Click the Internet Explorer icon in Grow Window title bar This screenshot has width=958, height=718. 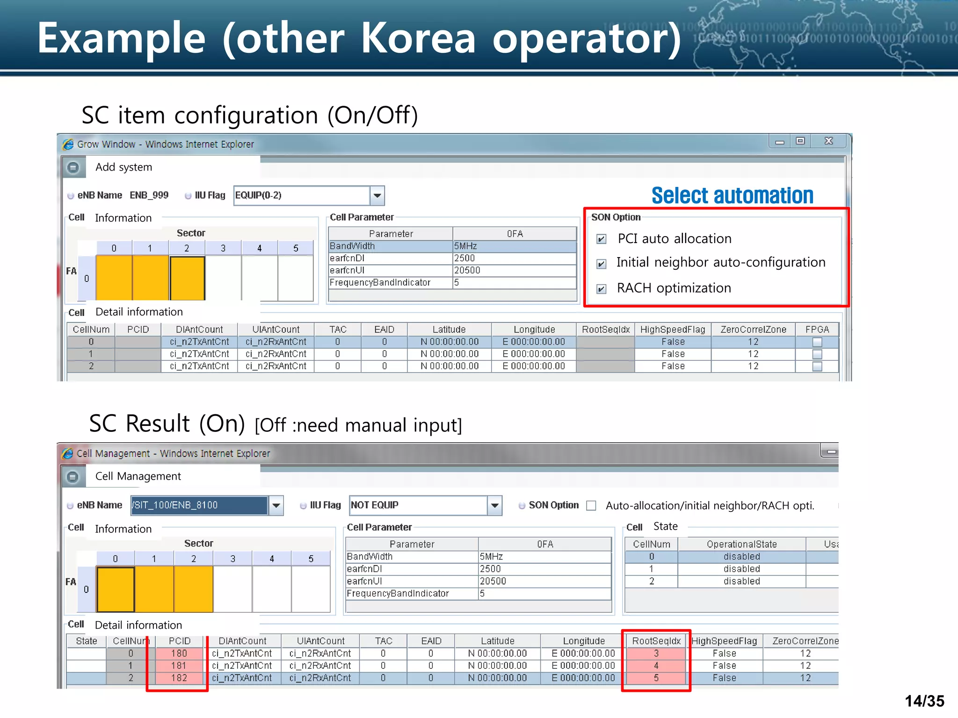(x=68, y=144)
